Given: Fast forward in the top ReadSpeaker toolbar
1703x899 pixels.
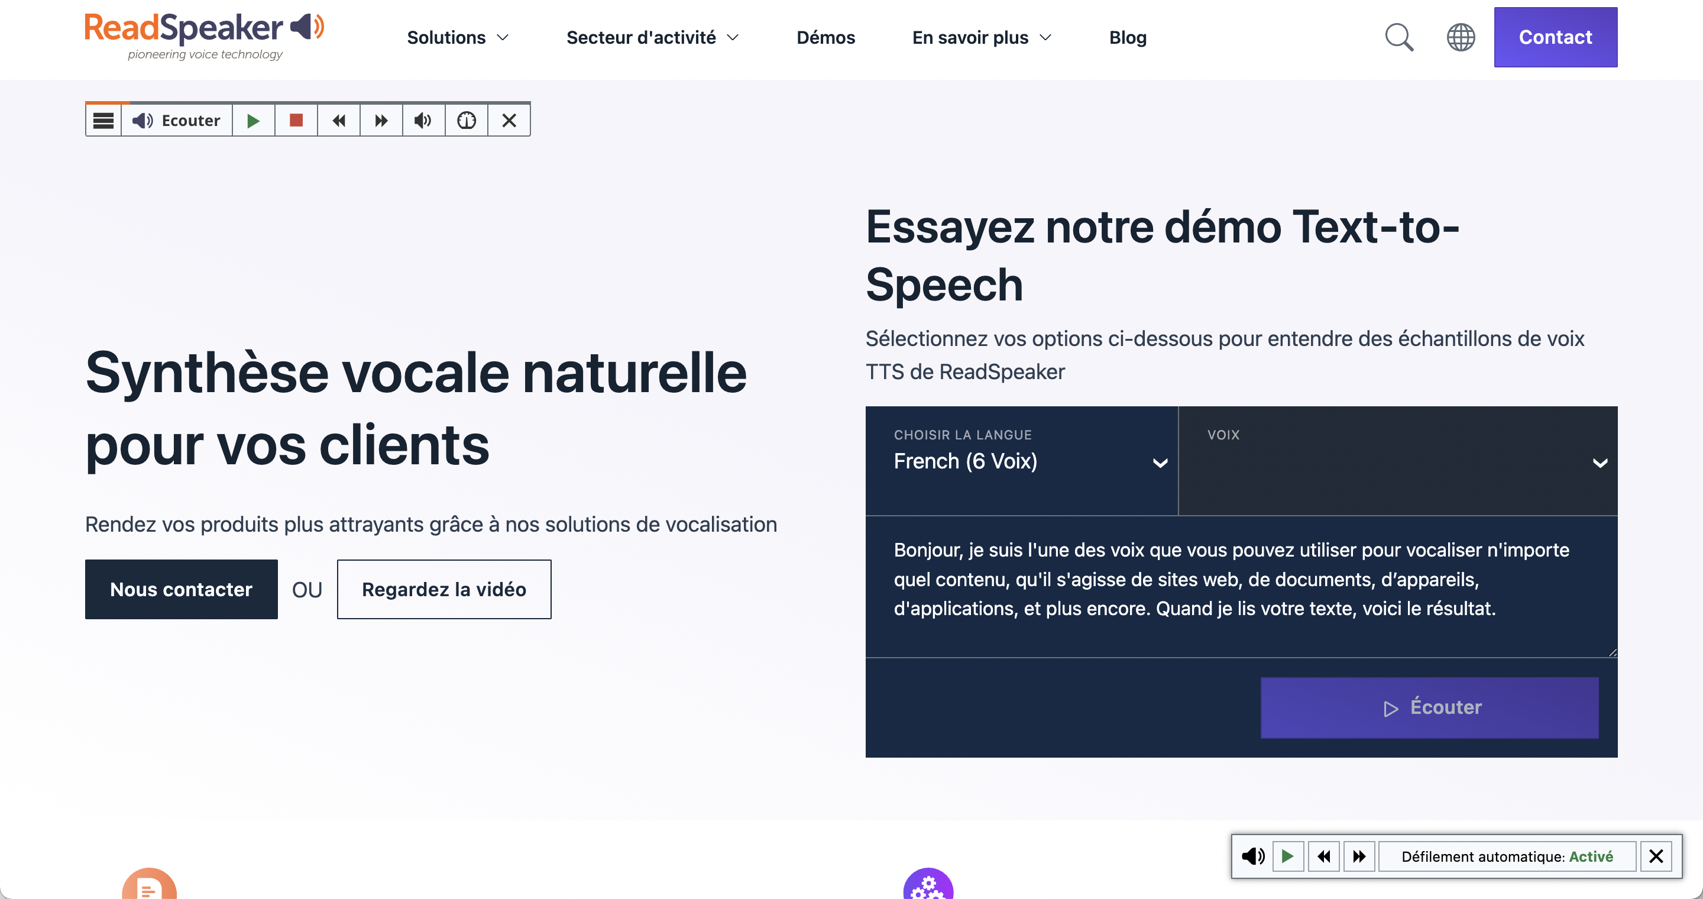Looking at the screenshot, I should (x=381, y=120).
